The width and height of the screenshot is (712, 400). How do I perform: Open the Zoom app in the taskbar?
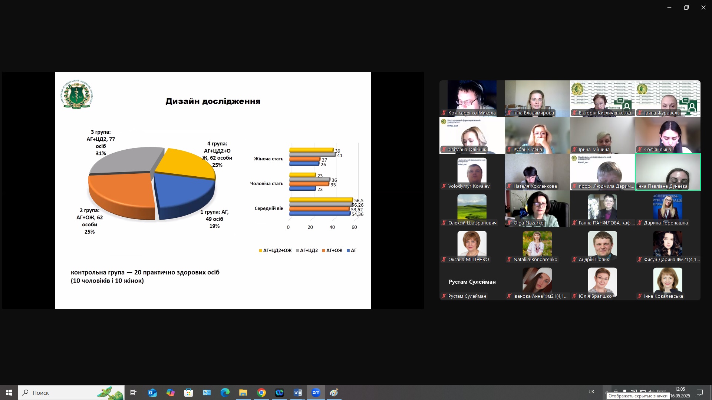(316, 393)
